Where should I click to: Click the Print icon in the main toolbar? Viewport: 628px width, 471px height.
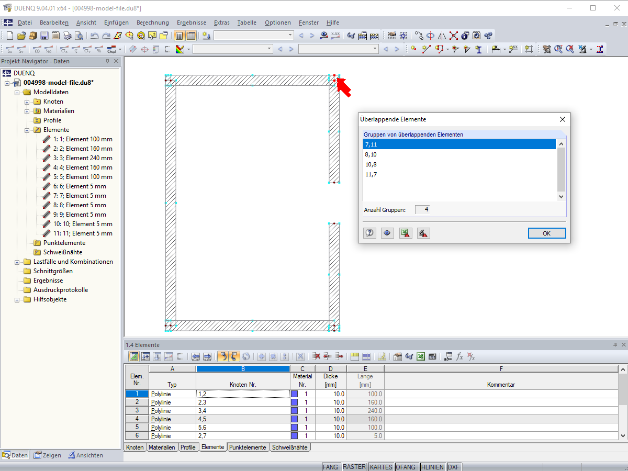(68, 36)
